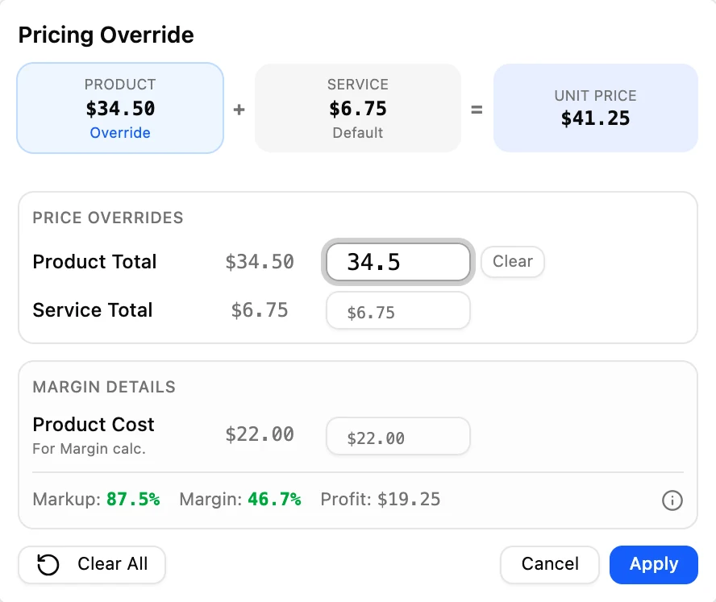Click the Profit: $19.25 text

[381, 500]
